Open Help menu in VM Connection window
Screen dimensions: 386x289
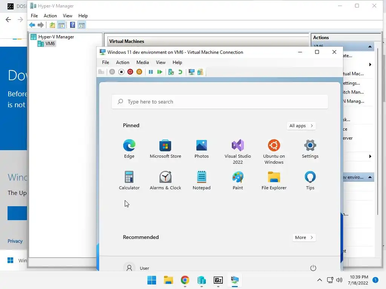[x=177, y=62]
